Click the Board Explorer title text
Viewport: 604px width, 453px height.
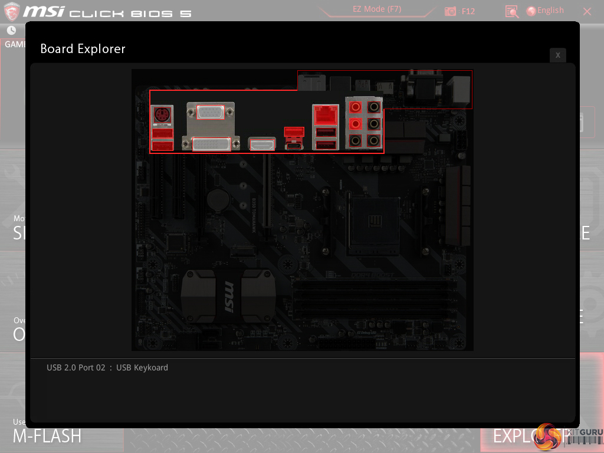[x=83, y=49]
